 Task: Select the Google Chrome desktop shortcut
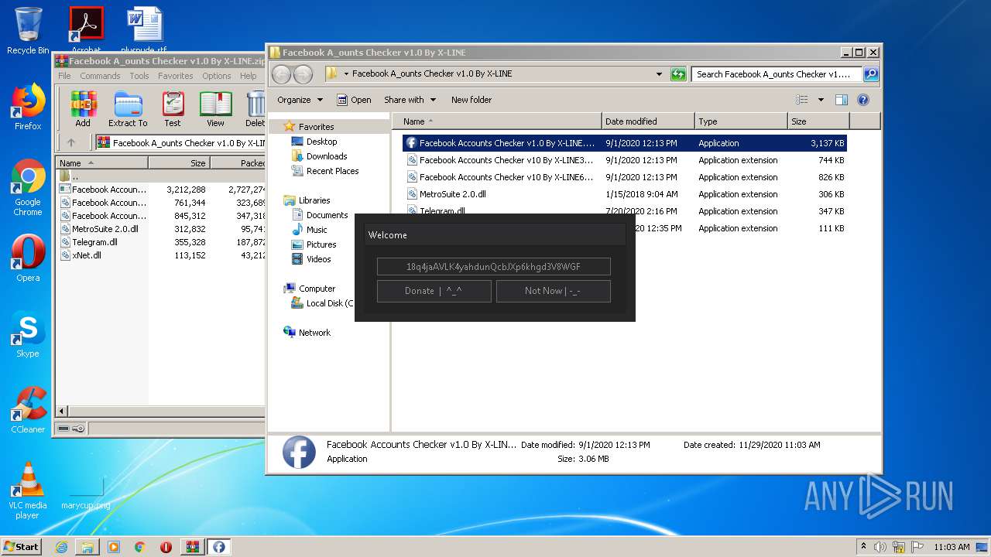[x=28, y=188]
